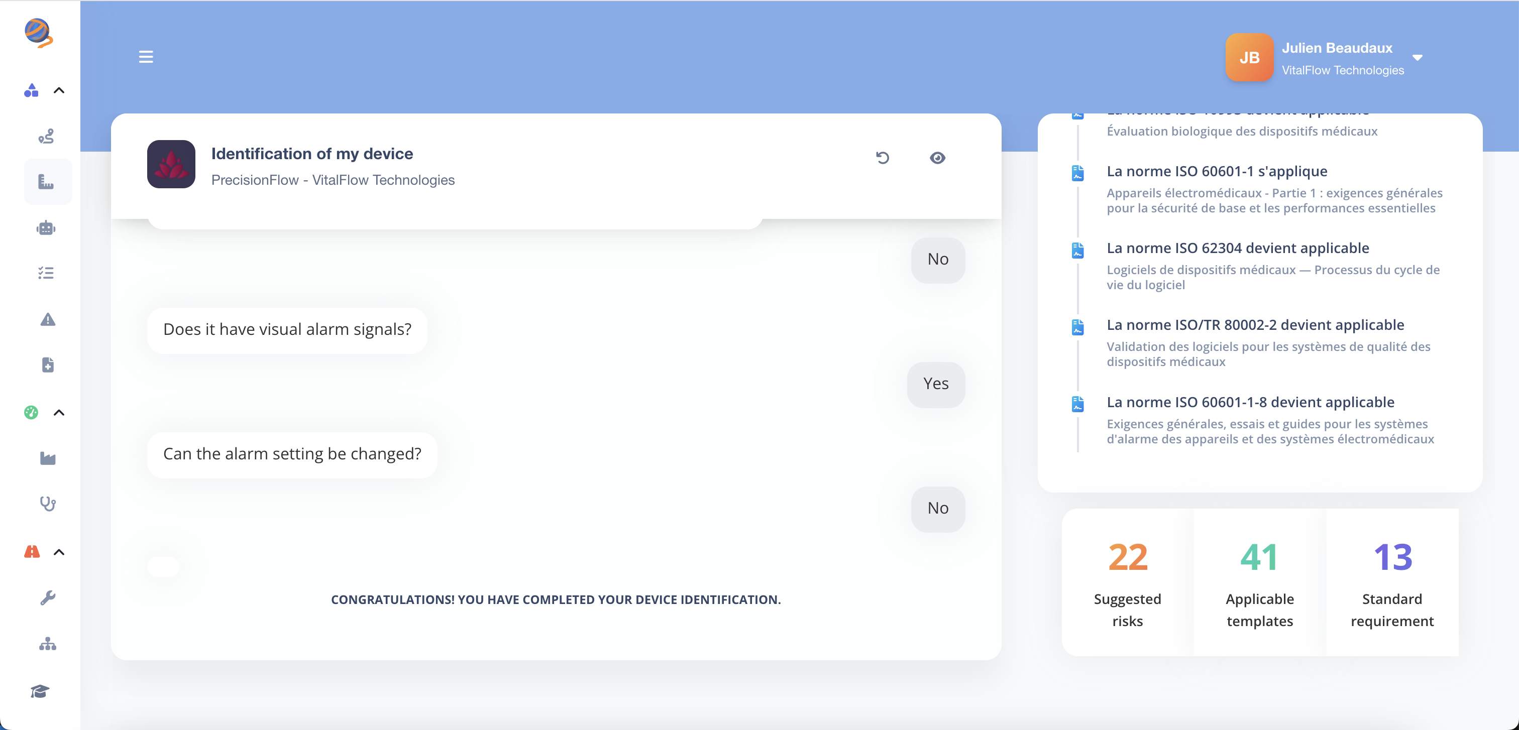Click the JB user avatar

coord(1250,57)
